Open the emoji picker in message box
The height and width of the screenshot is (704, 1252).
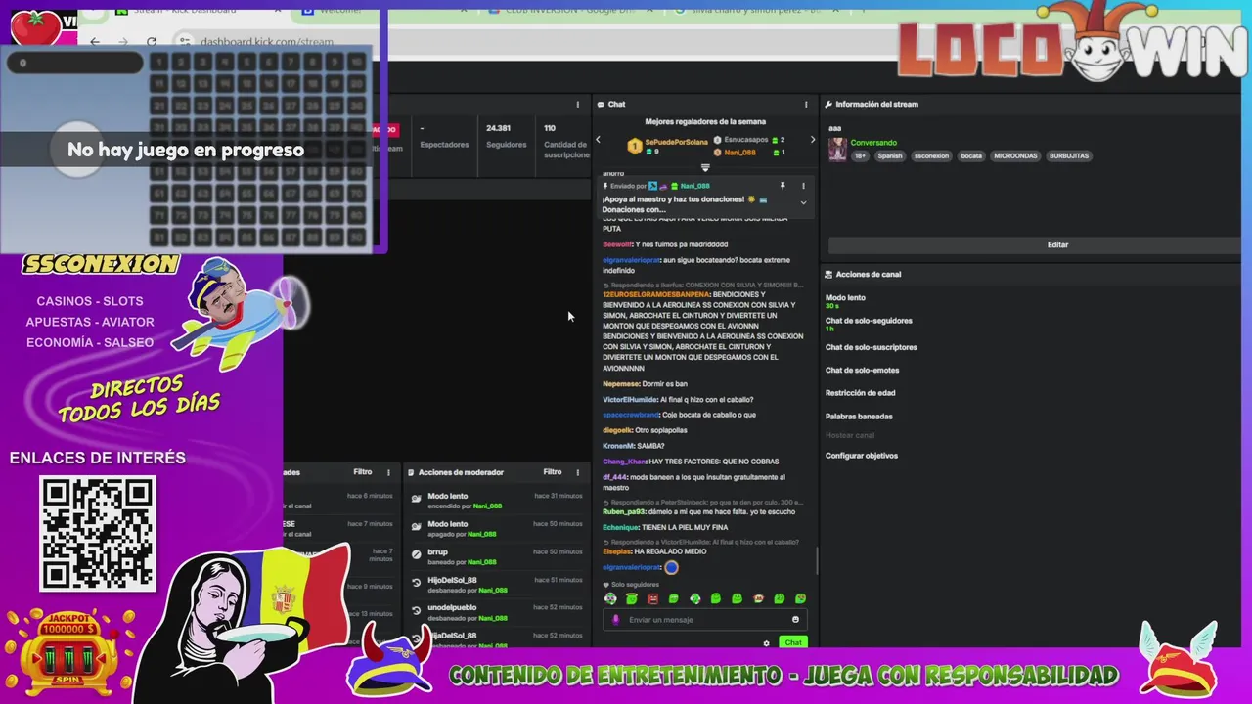pos(795,619)
